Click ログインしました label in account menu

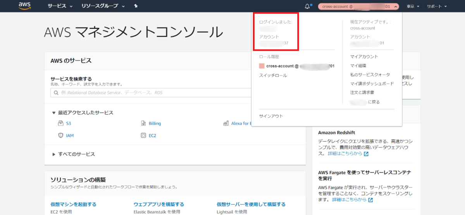pyautogui.click(x=276, y=22)
